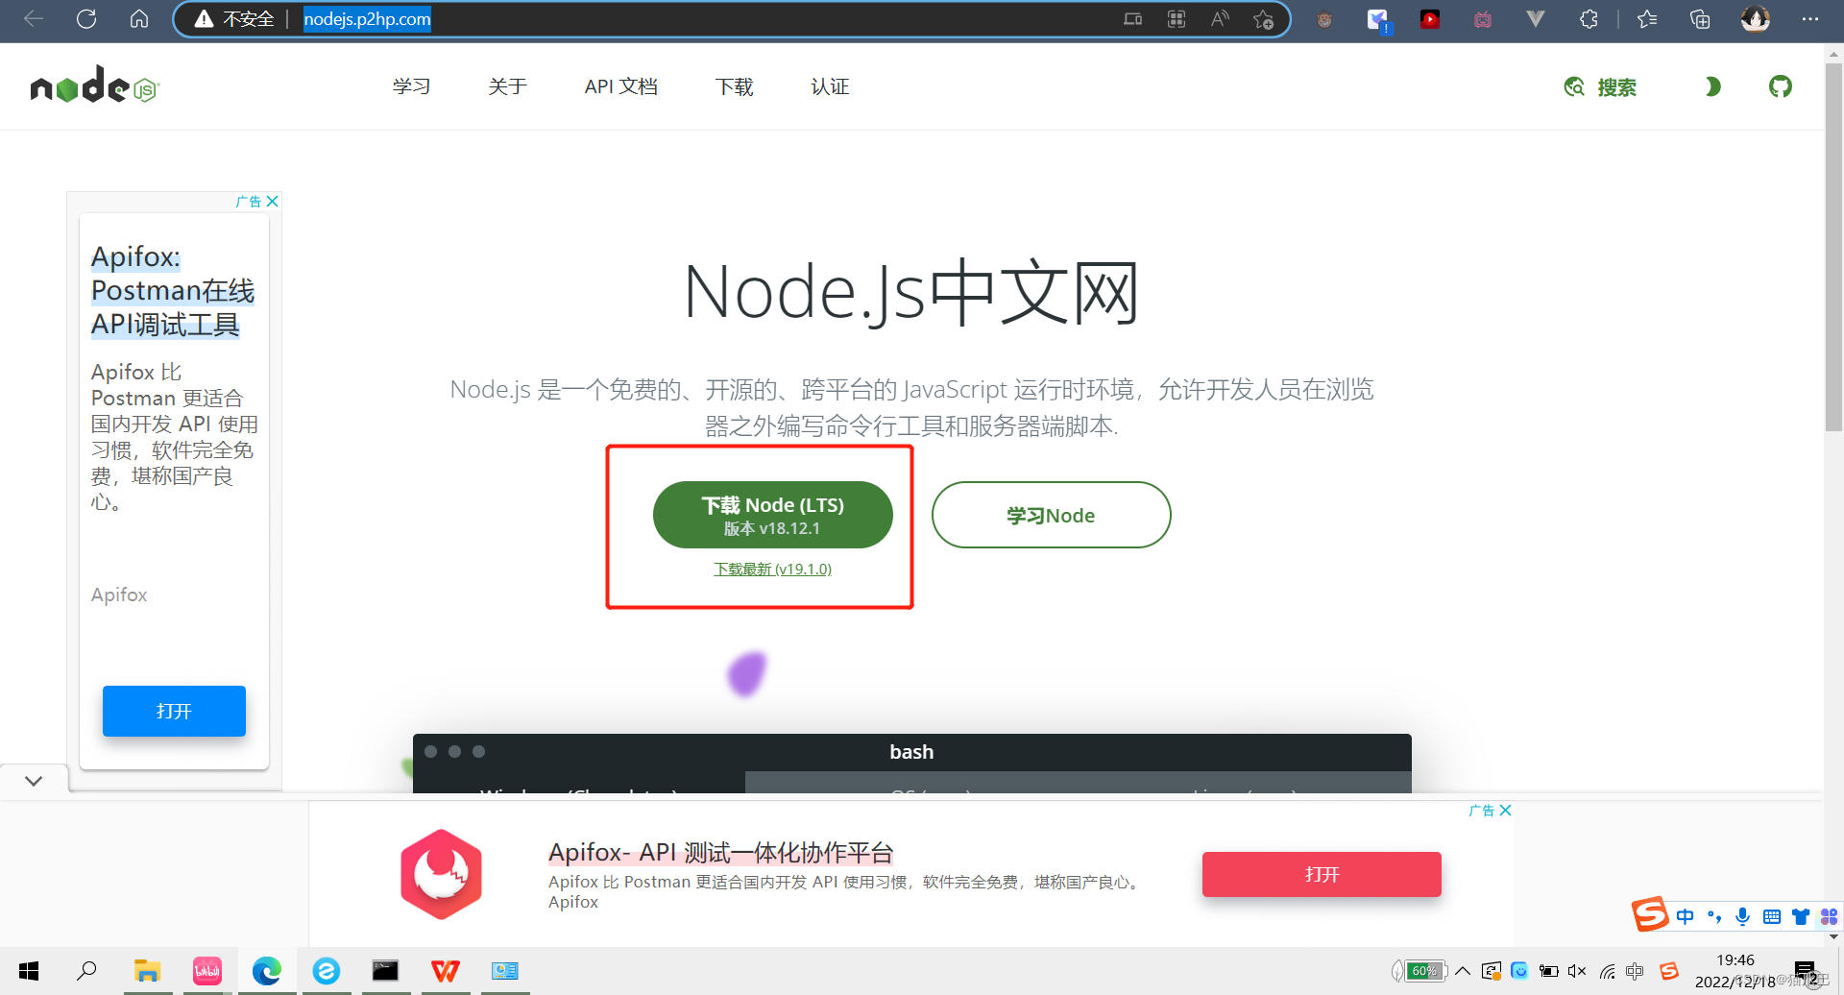This screenshot has height=995, width=1844.
Task: Open the Windows Start menu
Action: click(29, 971)
